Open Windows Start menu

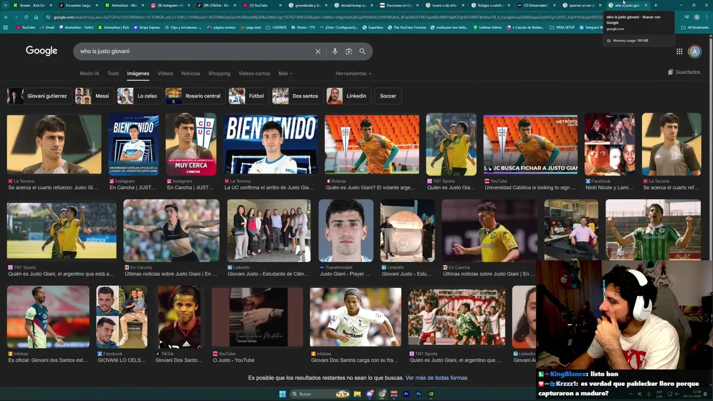pos(282,394)
